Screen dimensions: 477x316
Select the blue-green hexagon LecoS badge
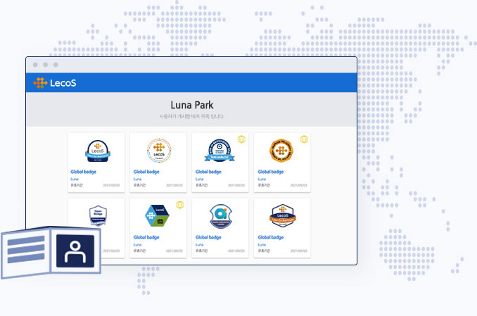[158, 216]
